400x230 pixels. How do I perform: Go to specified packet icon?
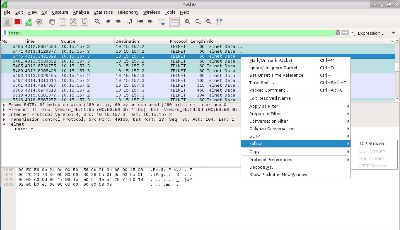coord(129,21)
